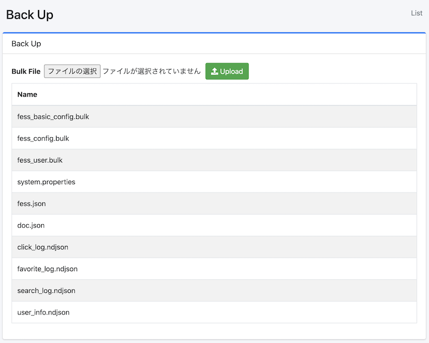Open user_info.ndjson at the table bottom

click(x=43, y=312)
